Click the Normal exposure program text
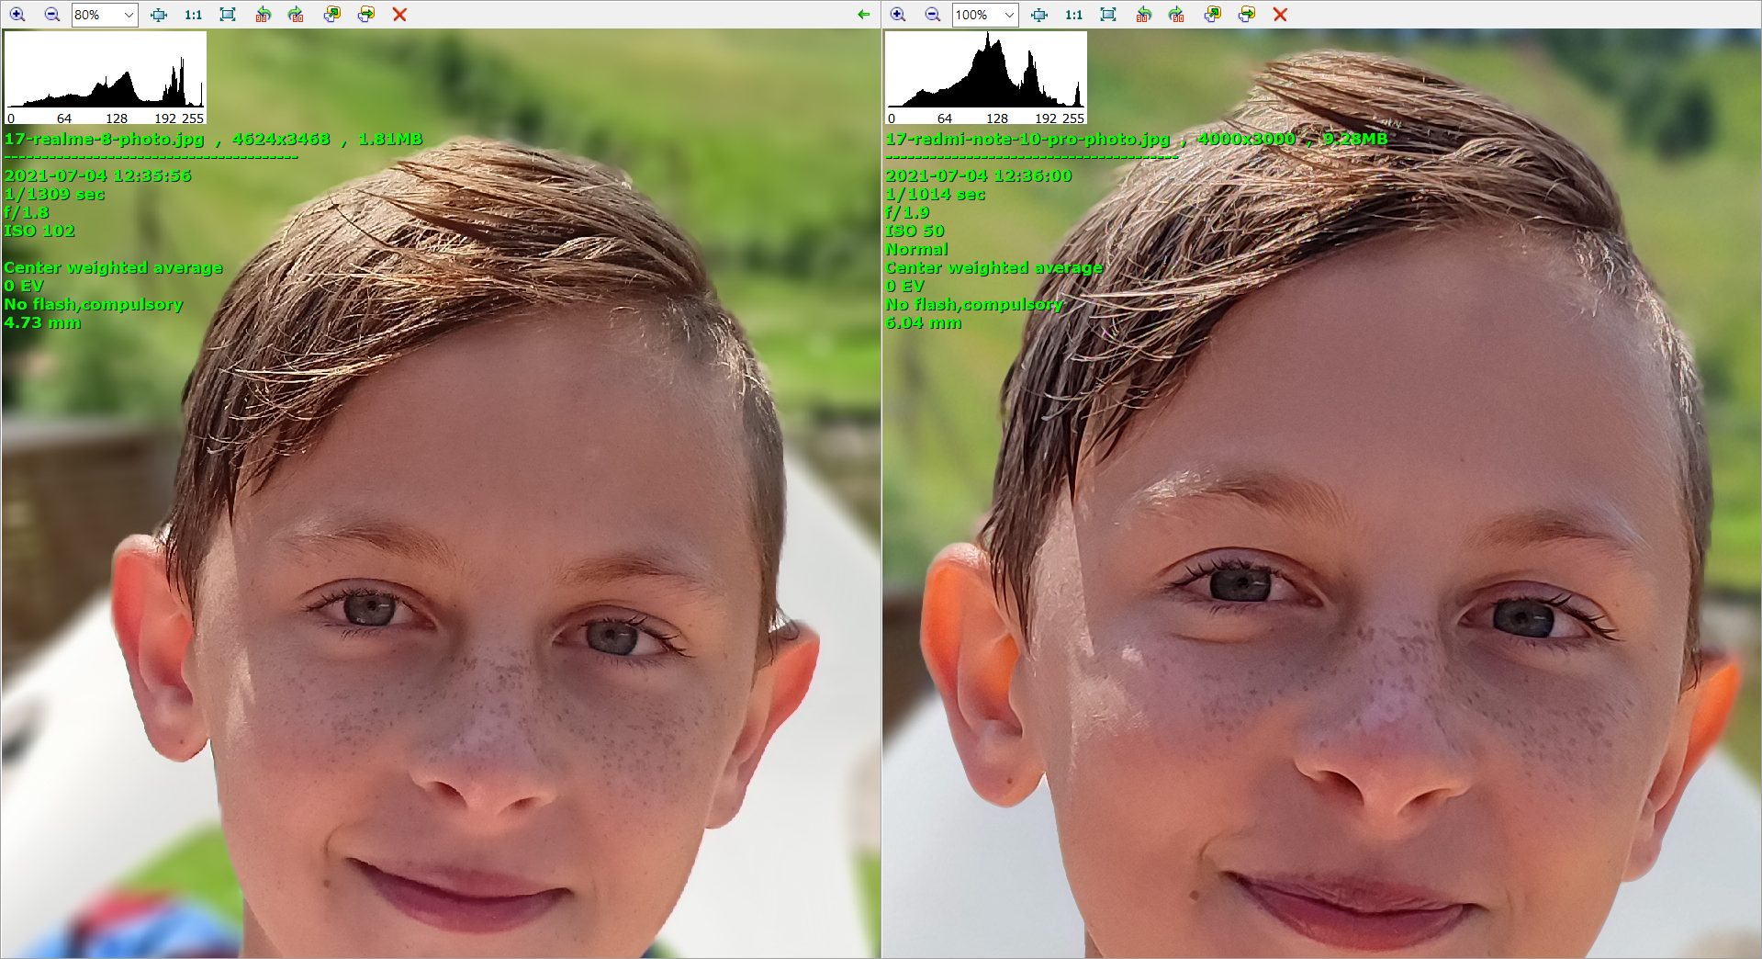 tap(916, 249)
